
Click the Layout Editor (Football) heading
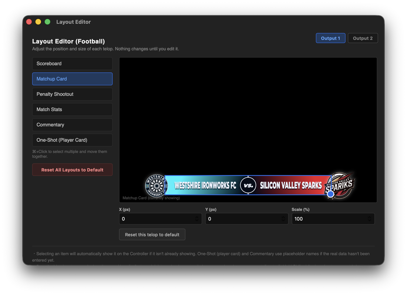68,41
